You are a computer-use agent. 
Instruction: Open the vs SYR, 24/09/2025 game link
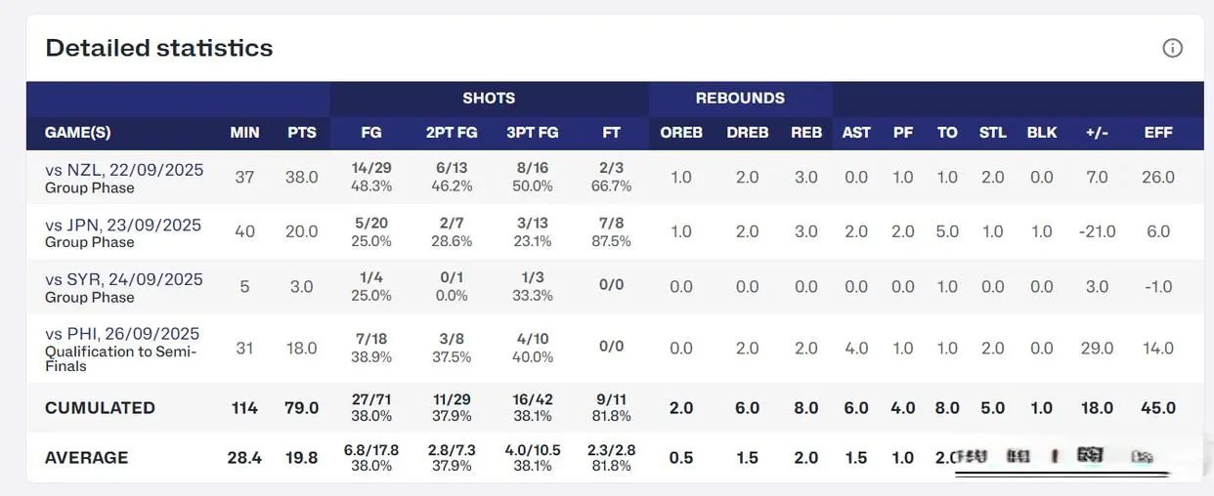coord(124,279)
